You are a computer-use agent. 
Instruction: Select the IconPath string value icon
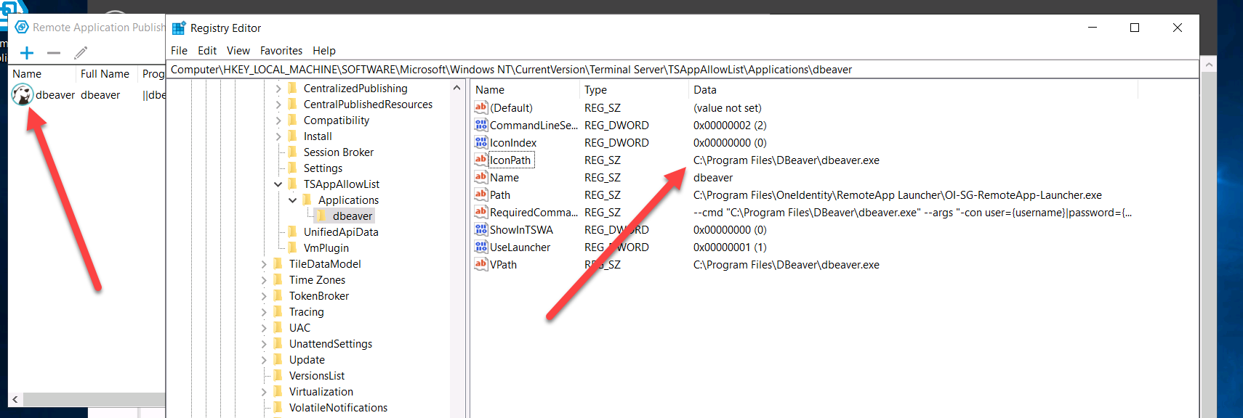[480, 160]
